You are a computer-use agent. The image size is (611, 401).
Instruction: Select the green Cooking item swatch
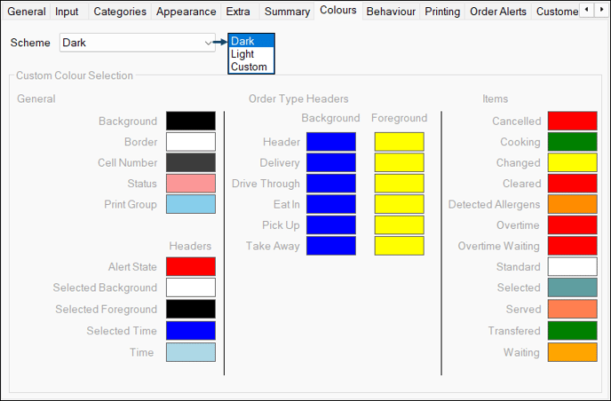pyautogui.click(x=572, y=142)
